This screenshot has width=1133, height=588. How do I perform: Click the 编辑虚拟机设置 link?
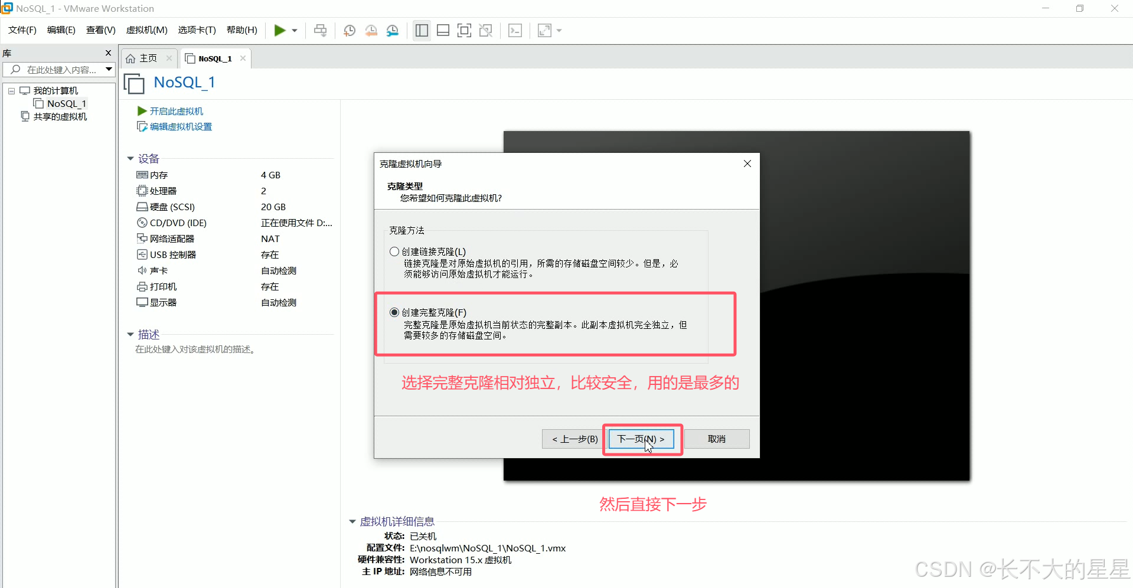181,126
